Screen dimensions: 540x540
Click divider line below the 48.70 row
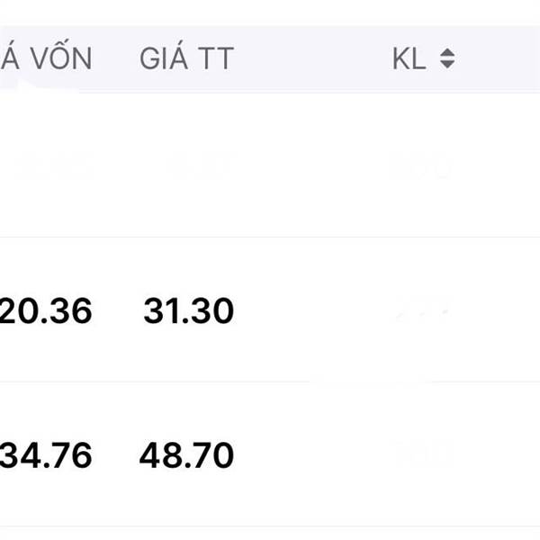pos(270,526)
